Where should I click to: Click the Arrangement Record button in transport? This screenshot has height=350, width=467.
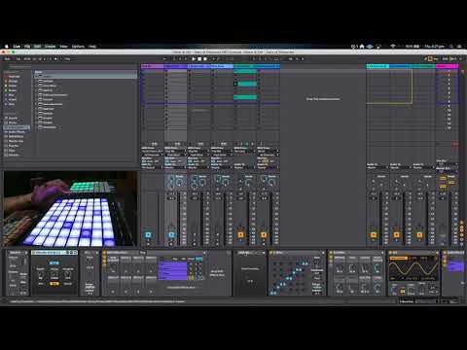click(x=205, y=59)
